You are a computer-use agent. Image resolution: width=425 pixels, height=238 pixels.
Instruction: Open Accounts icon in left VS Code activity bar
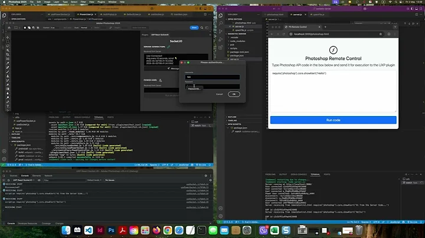click(4, 151)
